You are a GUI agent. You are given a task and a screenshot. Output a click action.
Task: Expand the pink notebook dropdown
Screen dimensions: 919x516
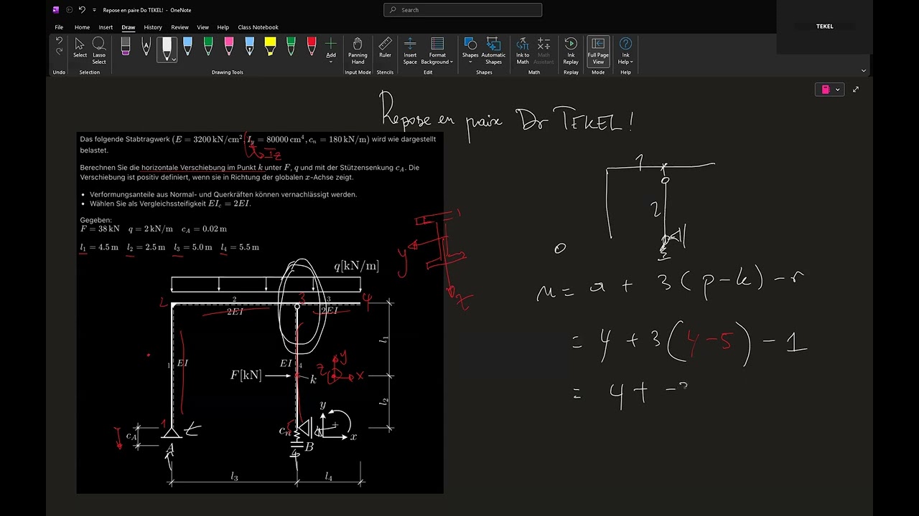pos(829,90)
